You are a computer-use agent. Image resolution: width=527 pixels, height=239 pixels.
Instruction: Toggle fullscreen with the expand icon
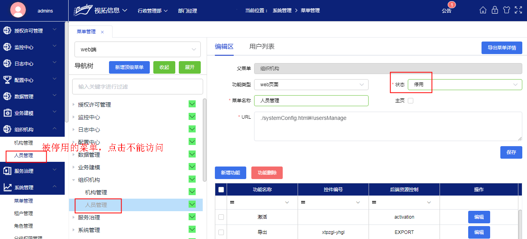(x=518, y=10)
